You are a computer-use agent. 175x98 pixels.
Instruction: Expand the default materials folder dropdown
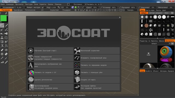tap(170, 44)
